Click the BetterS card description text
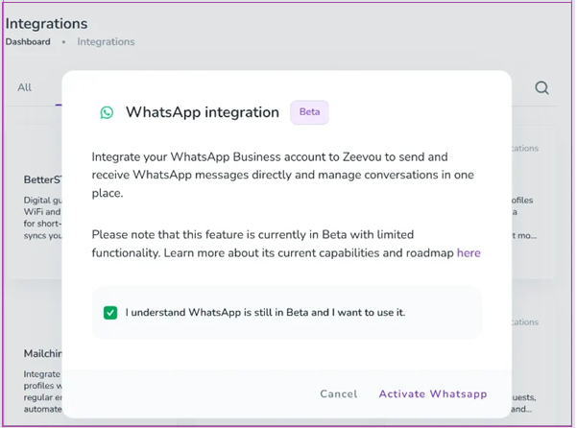 click(x=42, y=218)
